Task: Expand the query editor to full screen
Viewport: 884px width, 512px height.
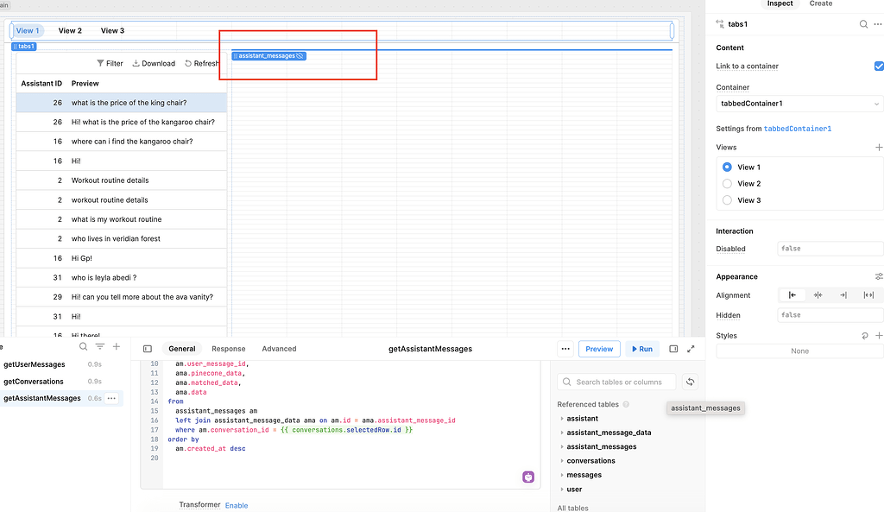Action: pyautogui.click(x=691, y=349)
